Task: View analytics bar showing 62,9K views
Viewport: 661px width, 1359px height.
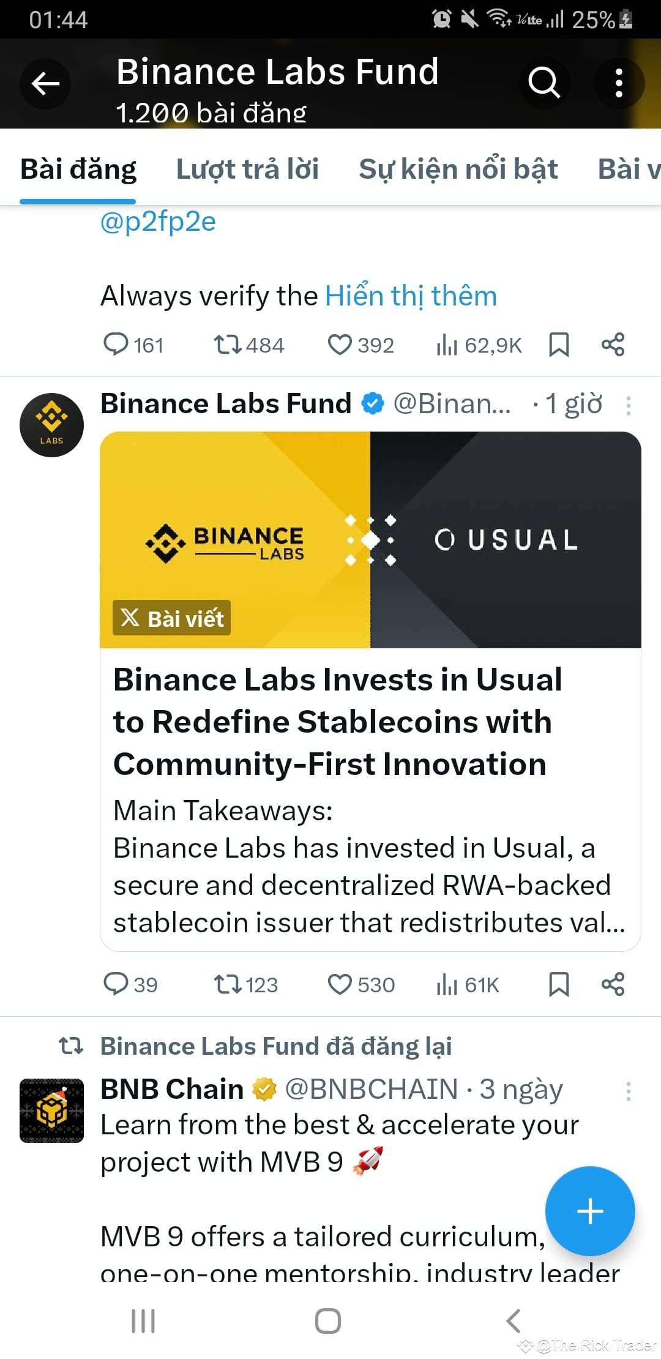Action: [x=449, y=345]
